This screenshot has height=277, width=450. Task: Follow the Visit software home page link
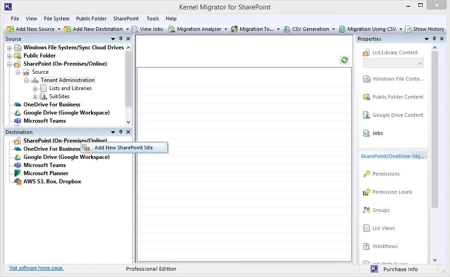36,268
